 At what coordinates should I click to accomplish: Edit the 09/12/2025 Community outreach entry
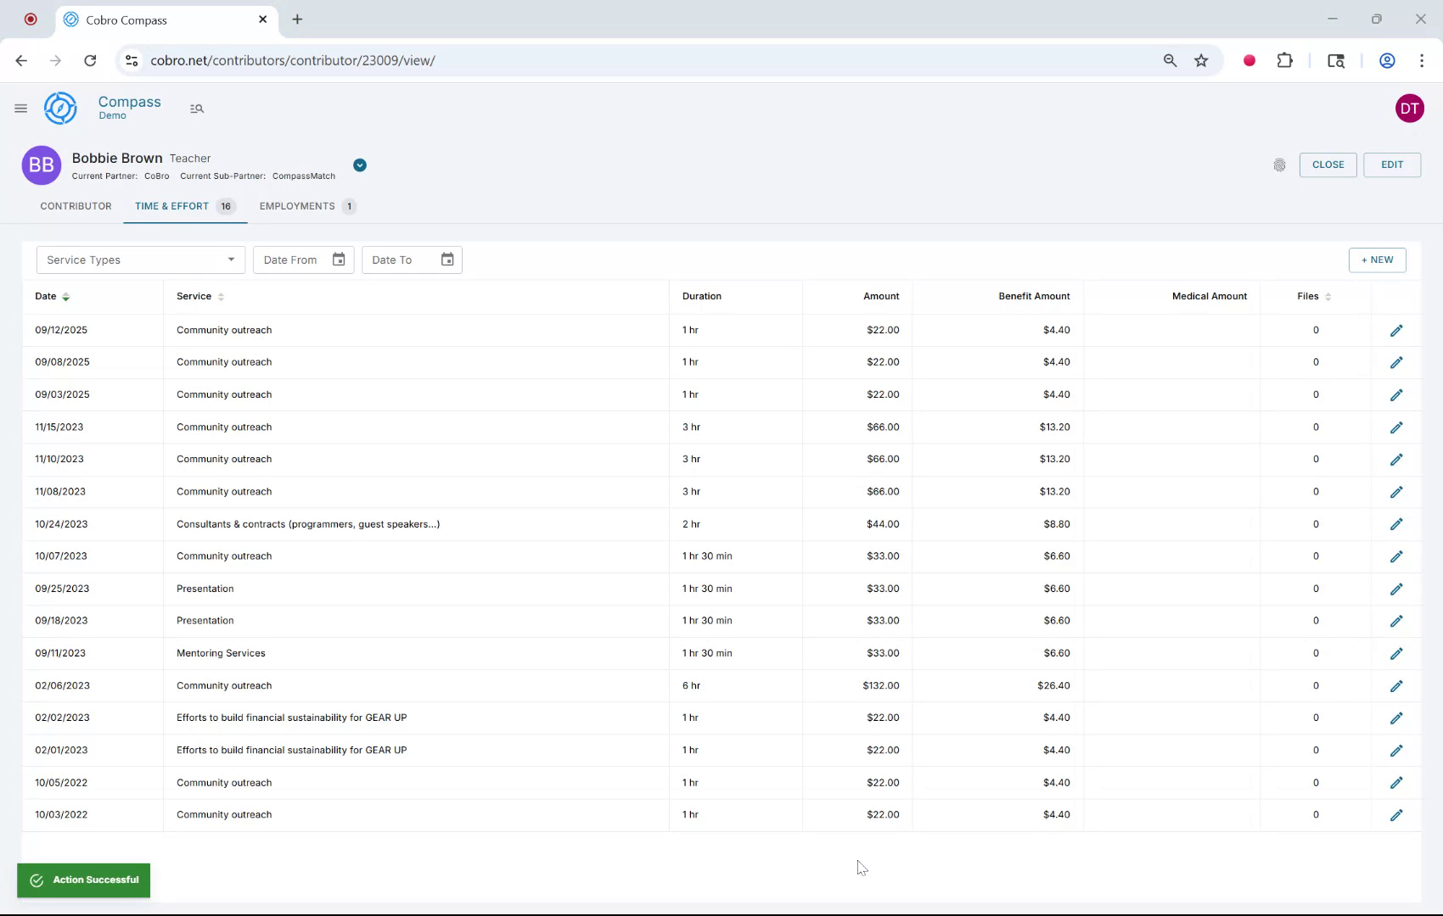1396,330
